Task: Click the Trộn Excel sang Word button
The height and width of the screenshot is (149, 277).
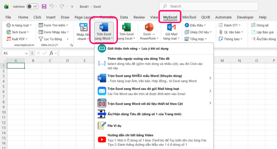Action: pyautogui.click(x=104, y=31)
